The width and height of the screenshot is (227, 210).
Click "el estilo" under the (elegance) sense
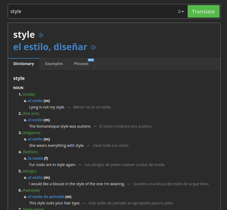pyautogui.click(x=35, y=139)
